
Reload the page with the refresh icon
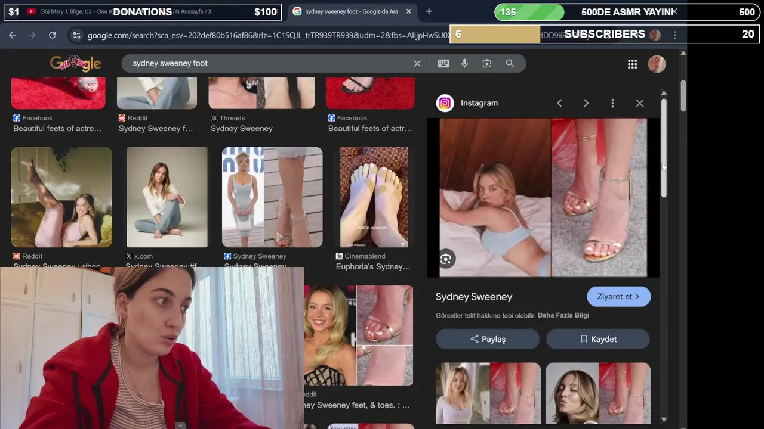53,35
